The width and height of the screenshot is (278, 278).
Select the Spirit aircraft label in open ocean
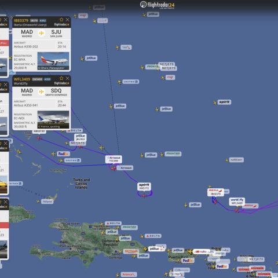pyautogui.click(x=224, y=102)
